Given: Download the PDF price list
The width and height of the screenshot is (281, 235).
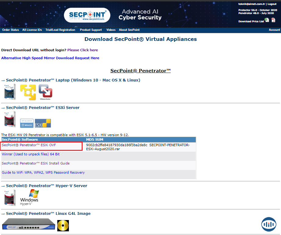Looking at the screenshot, I should point(273,20).
